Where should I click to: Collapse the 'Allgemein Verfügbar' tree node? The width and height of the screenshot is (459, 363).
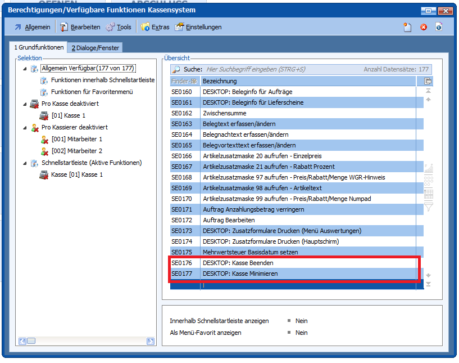(x=25, y=69)
